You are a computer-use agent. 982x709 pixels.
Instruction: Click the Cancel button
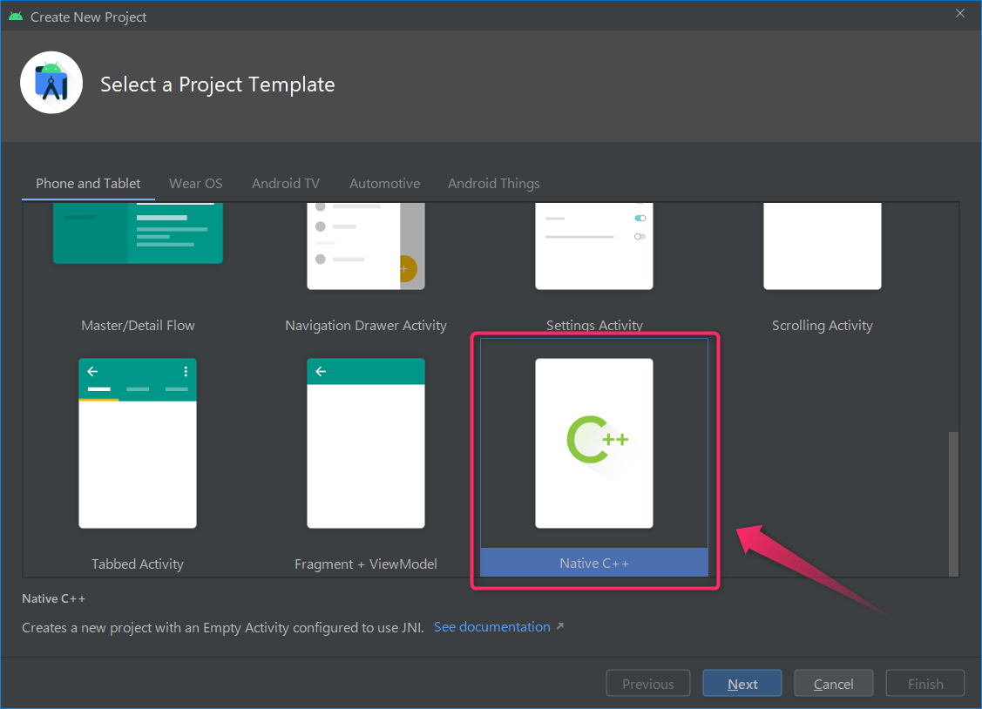pyautogui.click(x=833, y=684)
